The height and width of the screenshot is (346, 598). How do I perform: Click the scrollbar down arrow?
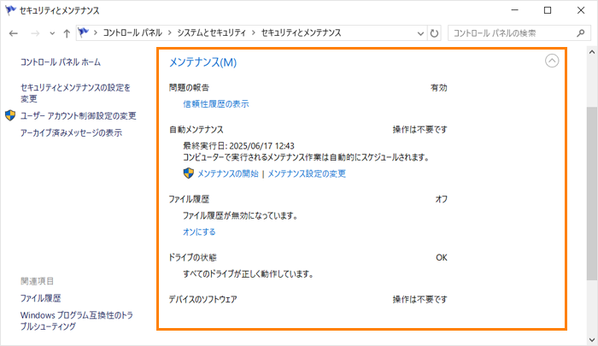coord(592,339)
